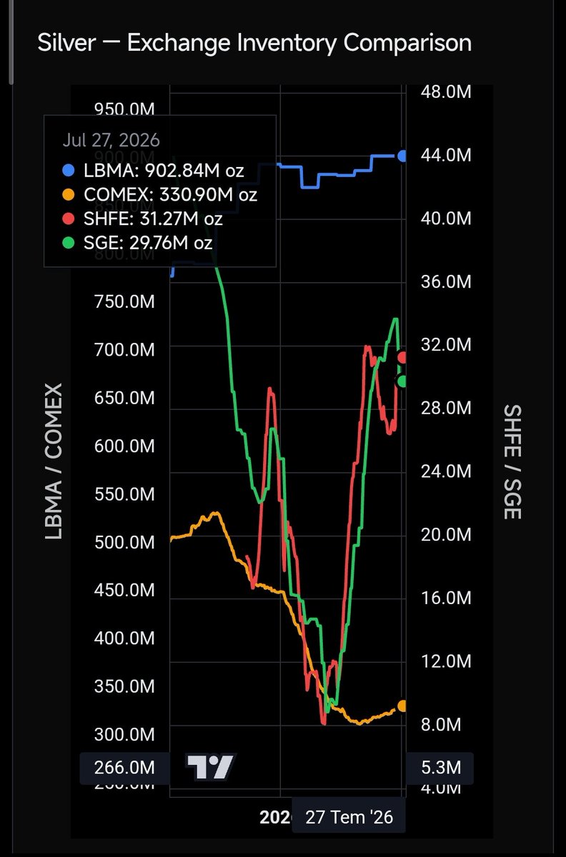Click the 'SHFE / SGE' axis title
The width and height of the screenshot is (566, 857).
click(x=512, y=461)
